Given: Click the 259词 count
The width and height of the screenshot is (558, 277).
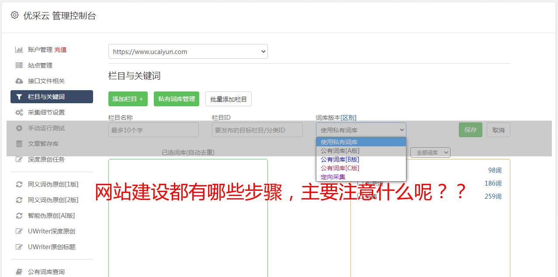Looking at the screenshot, I should coord(493,196).
